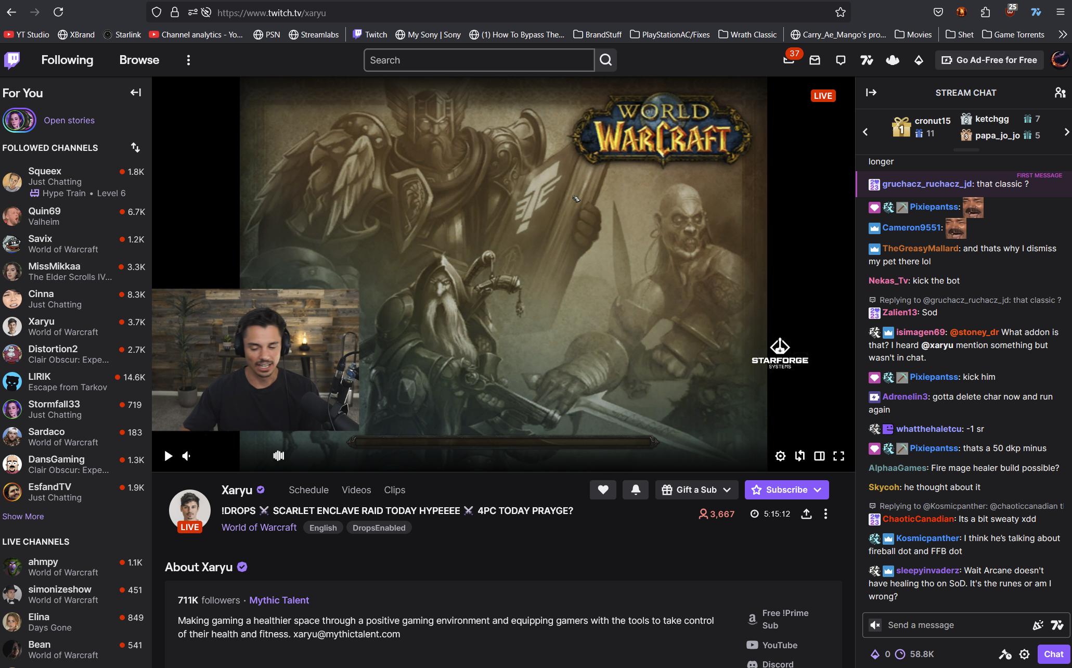Open video player settings gear
Screen dimensions: 1072x668
780,456
